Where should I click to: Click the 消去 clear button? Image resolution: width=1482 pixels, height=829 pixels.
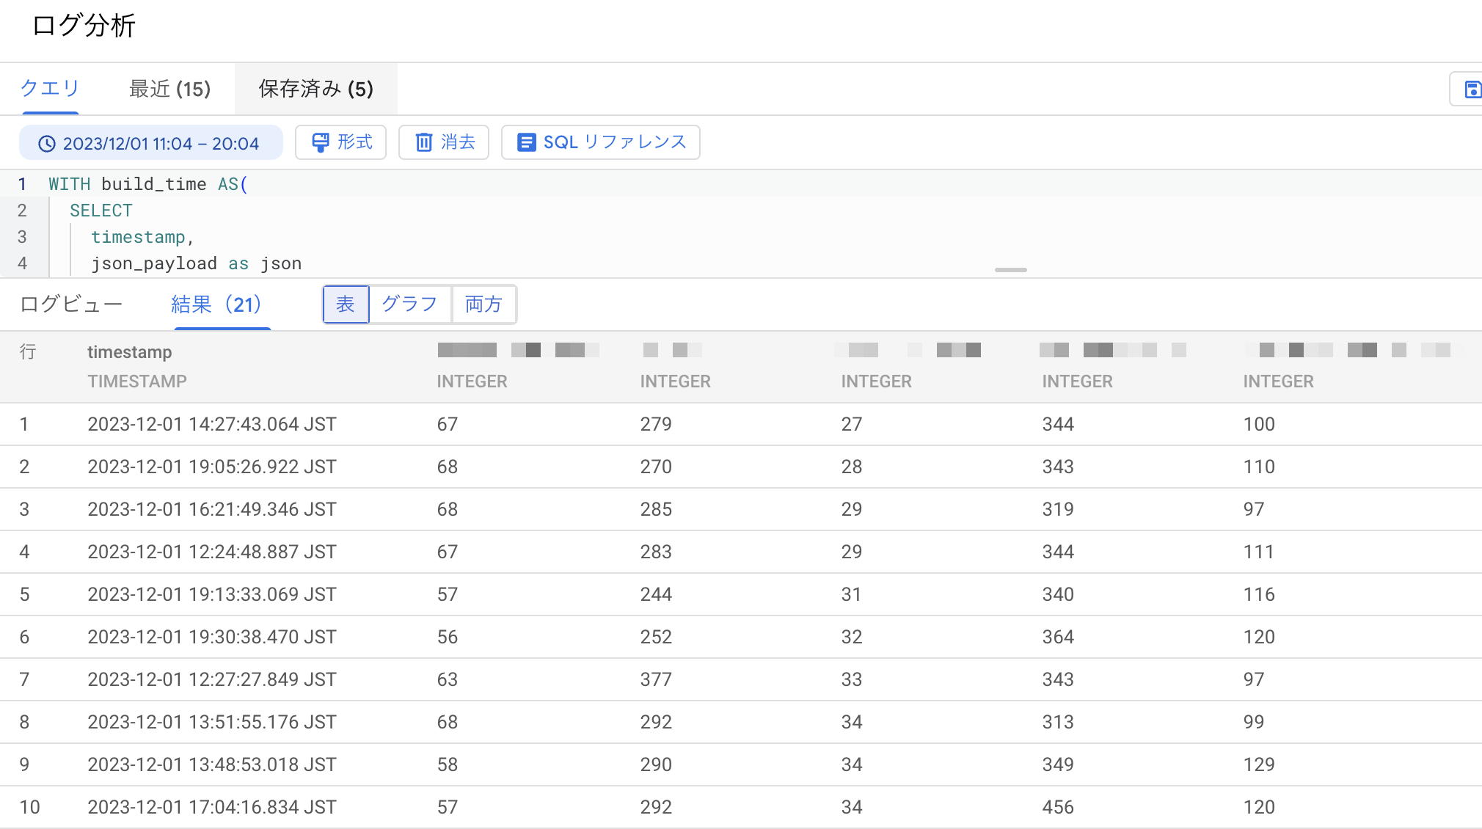(x=443, y=142)
